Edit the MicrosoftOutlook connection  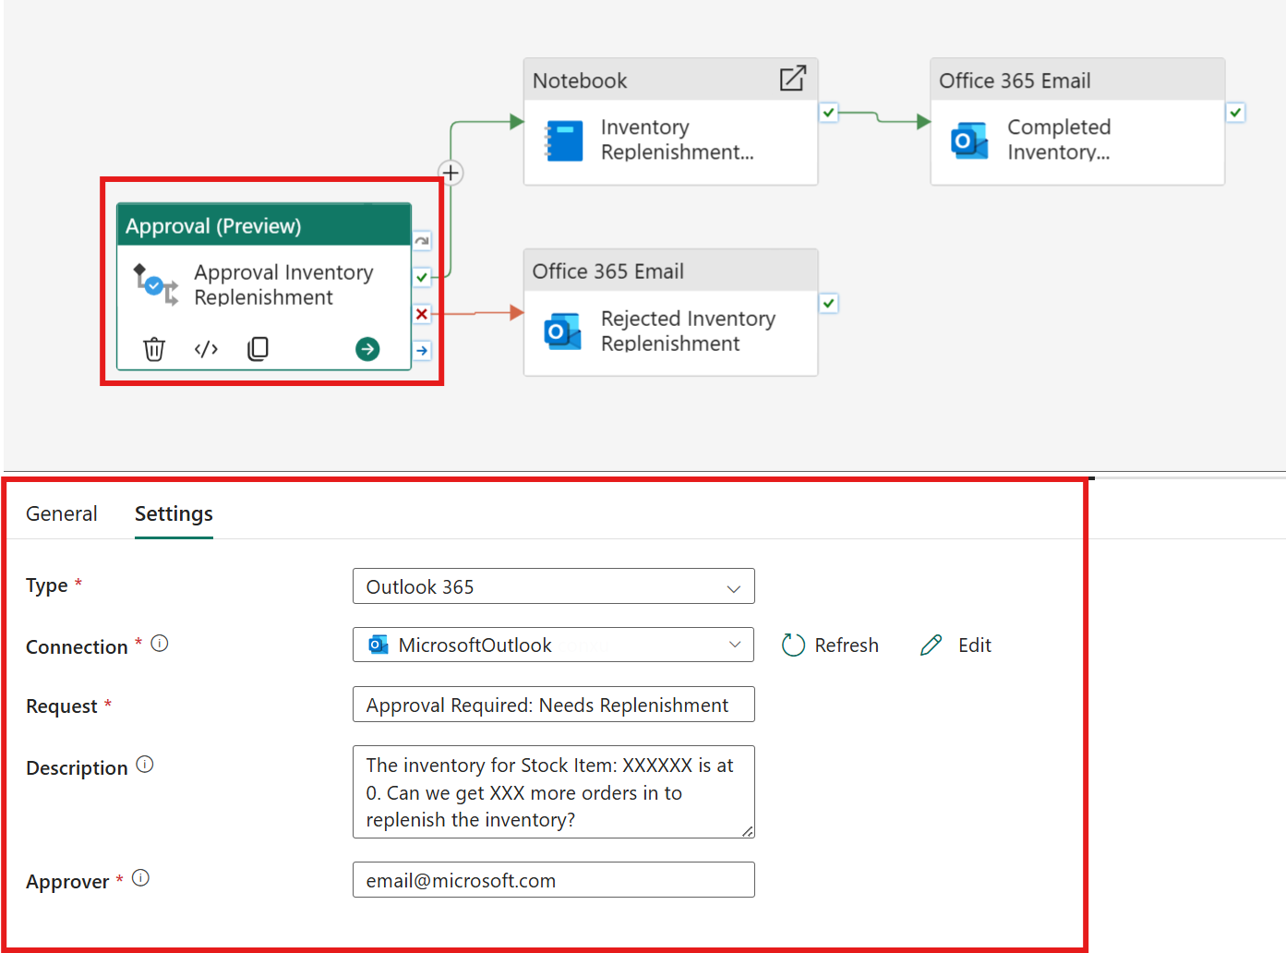pos(955,645)
